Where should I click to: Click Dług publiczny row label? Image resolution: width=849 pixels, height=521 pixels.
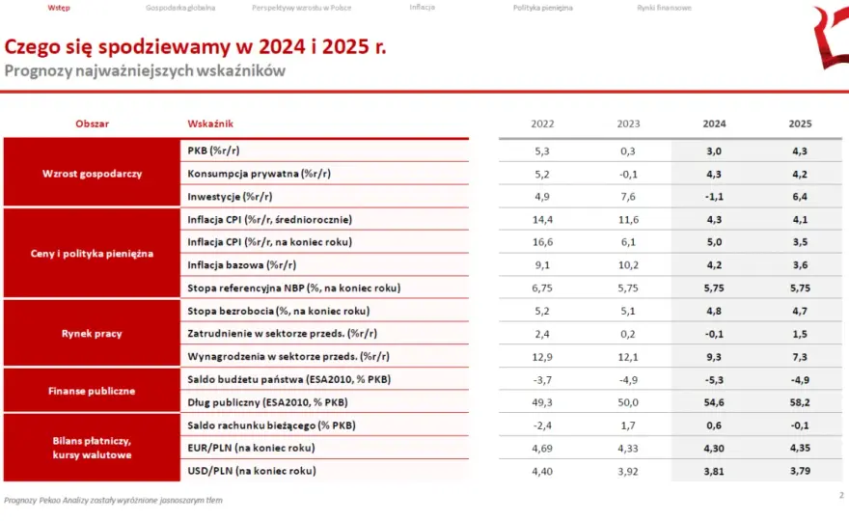[267, 402]
